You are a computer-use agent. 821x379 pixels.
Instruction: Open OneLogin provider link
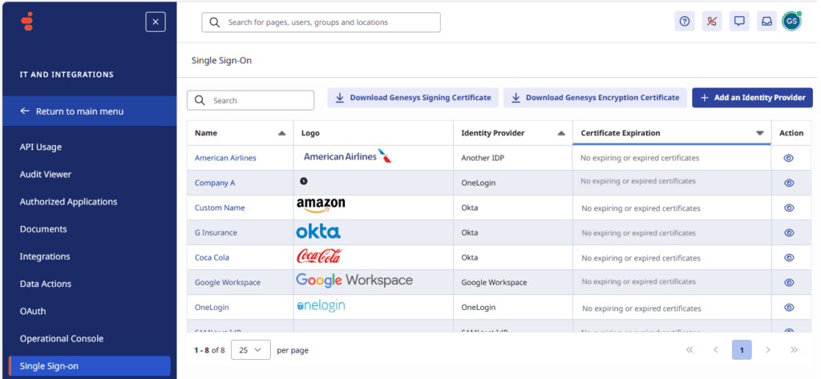212,307
